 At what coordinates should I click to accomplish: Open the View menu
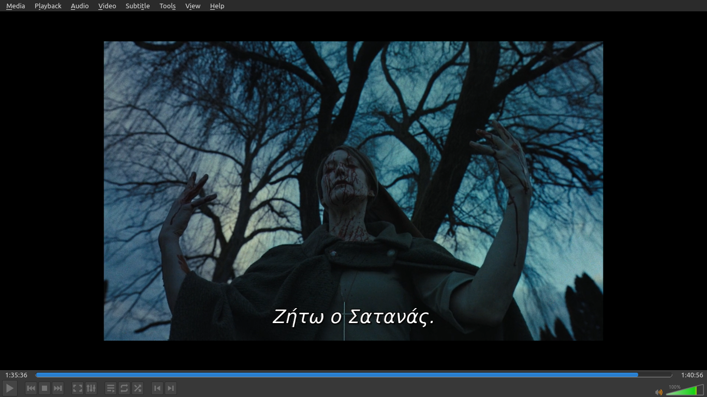[193, 6]
